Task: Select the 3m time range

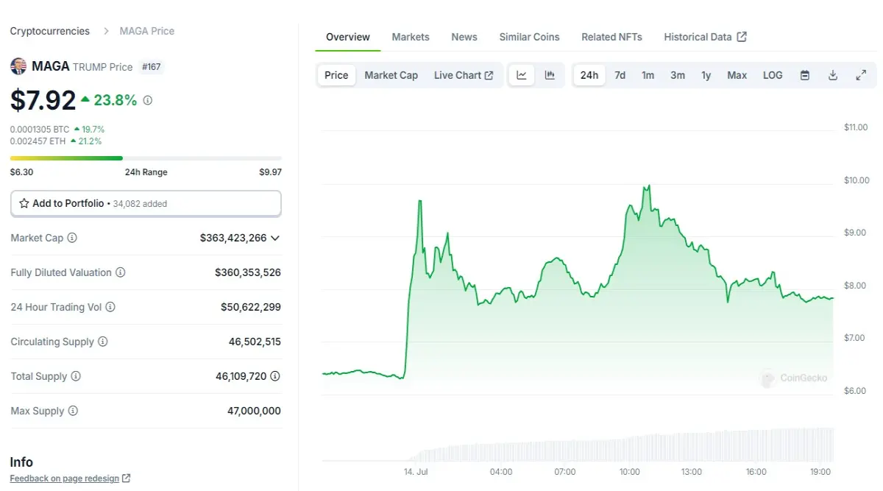Action: click(678, 75)
